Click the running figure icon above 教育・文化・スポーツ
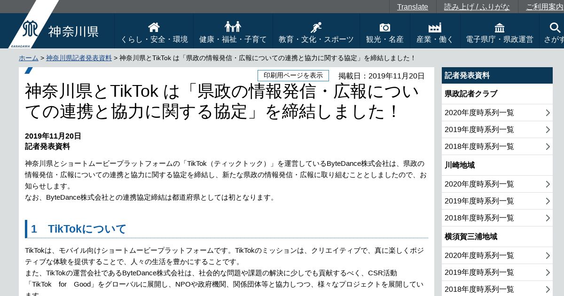 click(316, 27)
